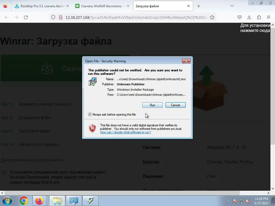Screen dimensions: 275x206
Task: Restore down the Firefox window
Action: 261,3
